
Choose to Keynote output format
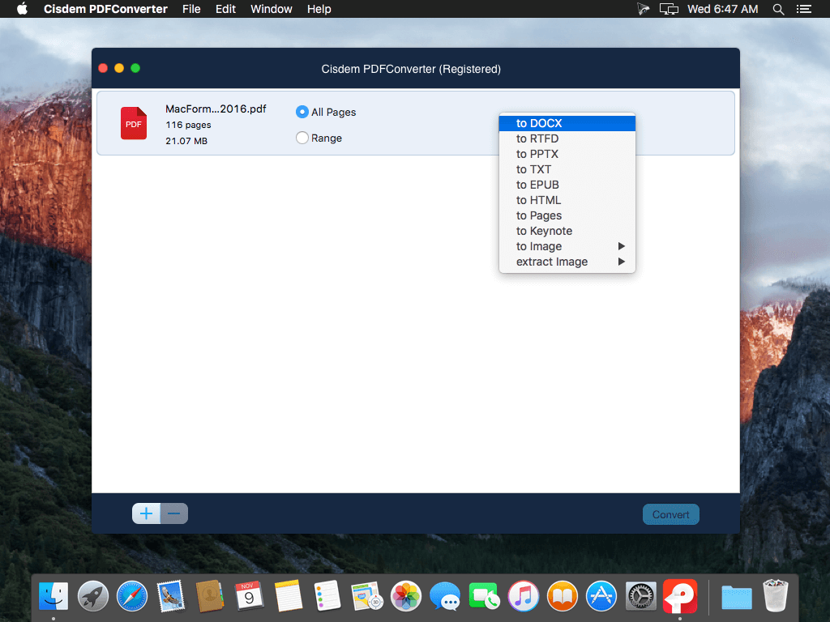pyautogui.click(x=567, y=231)
